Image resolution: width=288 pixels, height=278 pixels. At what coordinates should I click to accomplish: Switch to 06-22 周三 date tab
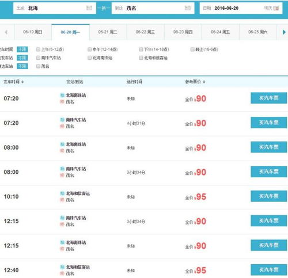(145, 32)
